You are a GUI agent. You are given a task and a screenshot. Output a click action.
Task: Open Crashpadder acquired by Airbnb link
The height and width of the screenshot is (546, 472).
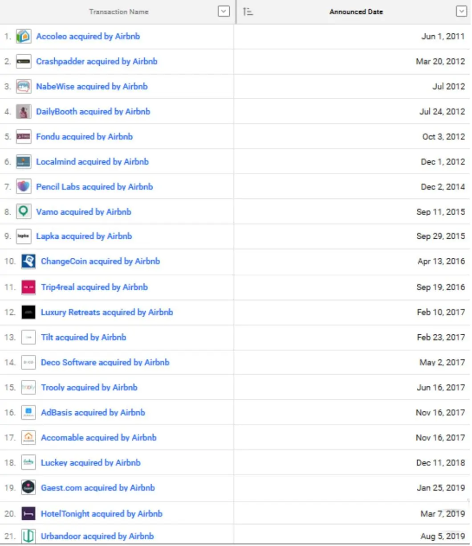click(97, 61)
